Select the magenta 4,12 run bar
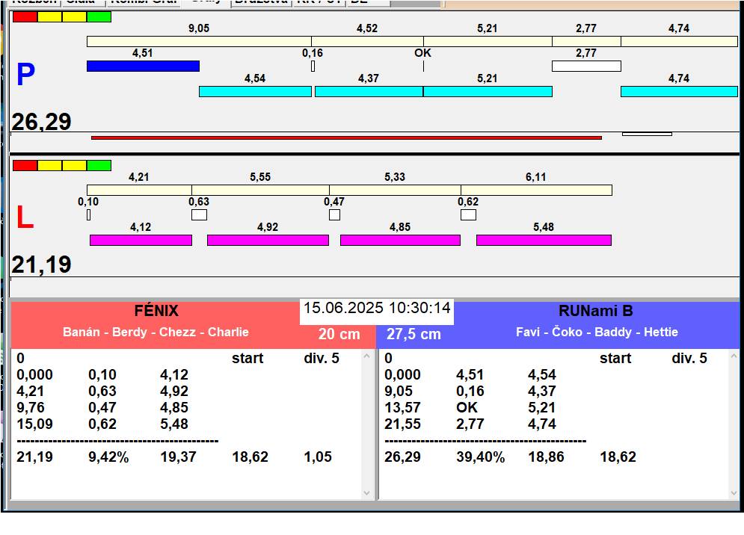The image size is (744, 535). pos(141,240)
